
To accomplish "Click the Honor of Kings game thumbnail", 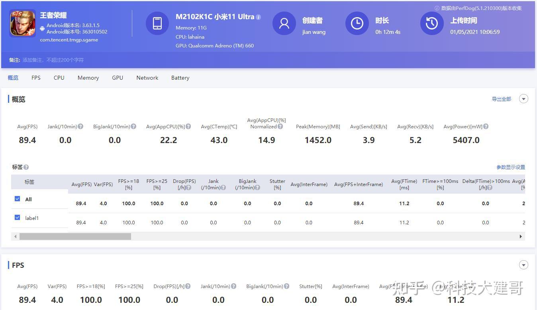I will (22, 24).
